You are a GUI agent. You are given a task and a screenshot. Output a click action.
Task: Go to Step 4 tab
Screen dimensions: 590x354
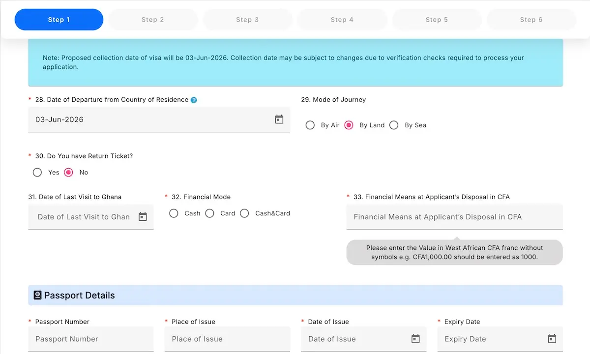coord(342,20)
